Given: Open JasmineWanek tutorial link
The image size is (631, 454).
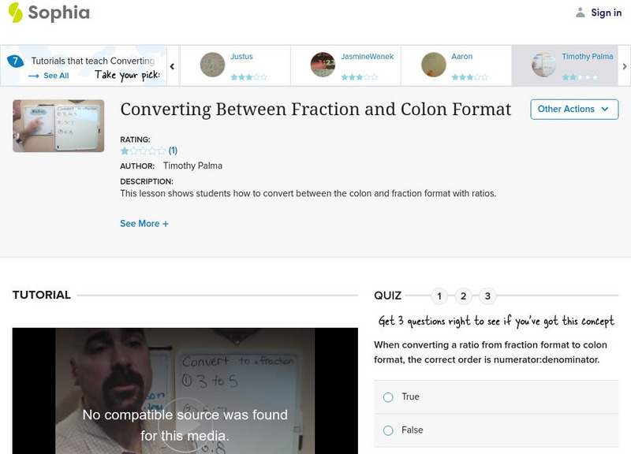Looking at the screenshot, I should pyautogui.click(x=367, y=57).
